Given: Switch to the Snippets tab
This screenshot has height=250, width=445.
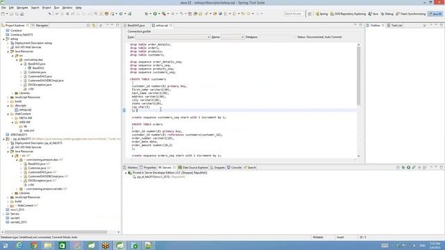Looking at the screenshot, I should point(218,167).
